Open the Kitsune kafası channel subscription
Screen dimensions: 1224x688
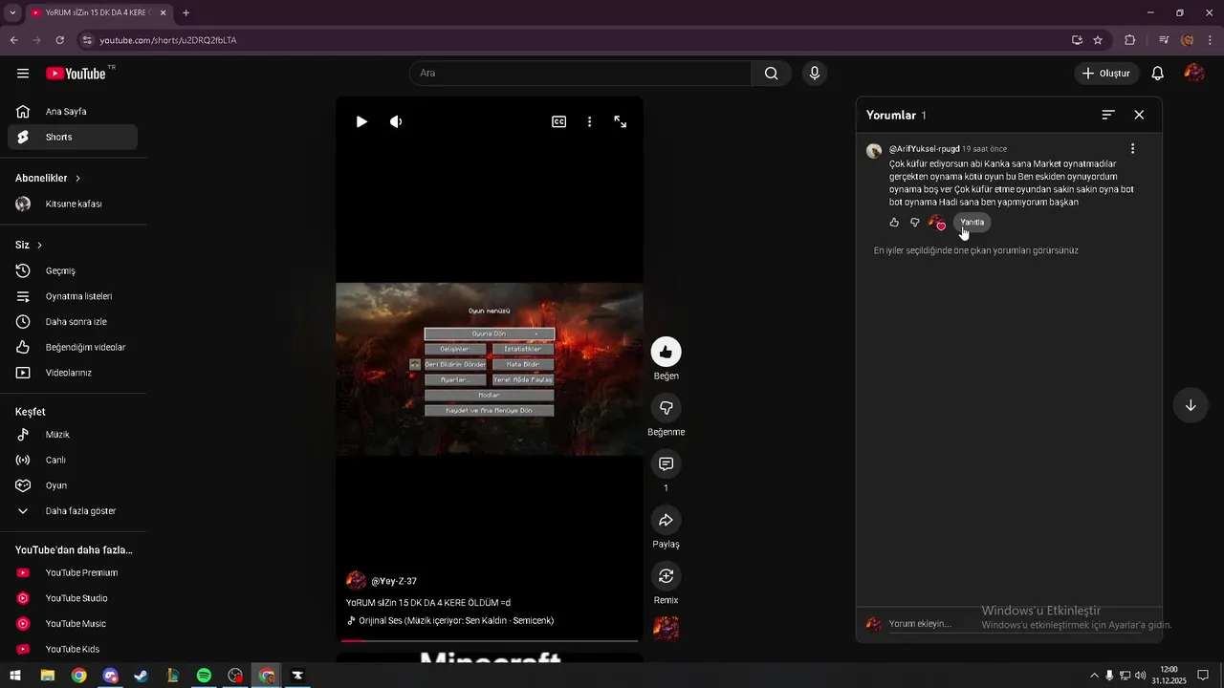click(73, 204)
